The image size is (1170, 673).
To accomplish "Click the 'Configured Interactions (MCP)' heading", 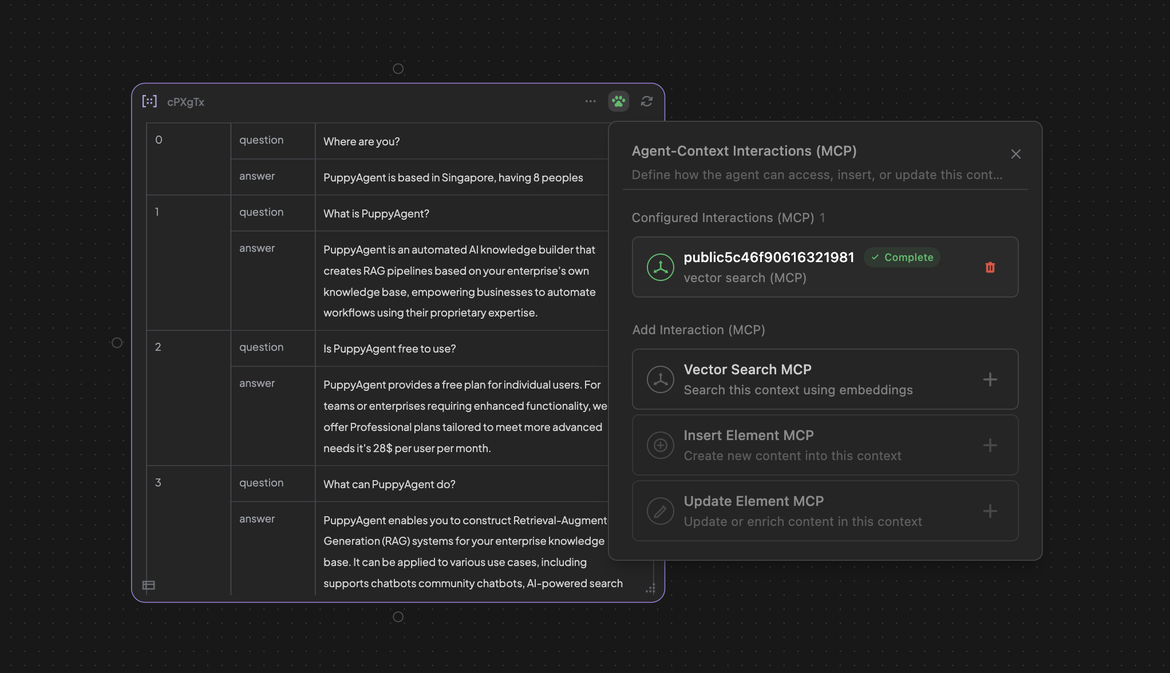I will (x=723, y=218).
